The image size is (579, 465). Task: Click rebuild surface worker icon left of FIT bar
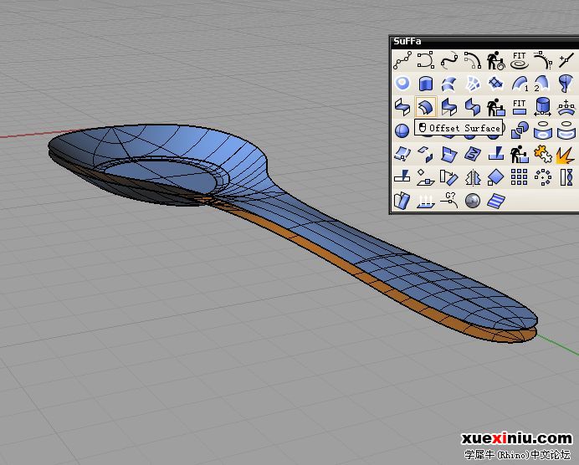[x=496, y=107]
